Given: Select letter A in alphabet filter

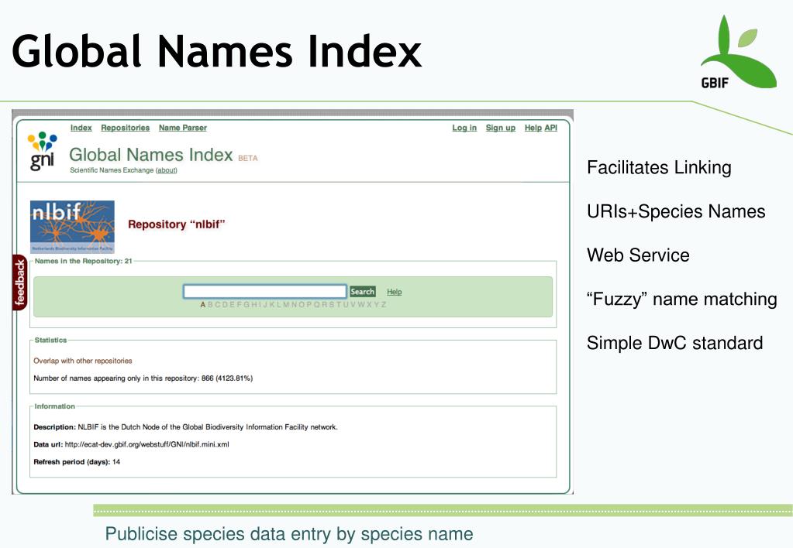Looking at the screenshot, I should [x=203, y=304].
